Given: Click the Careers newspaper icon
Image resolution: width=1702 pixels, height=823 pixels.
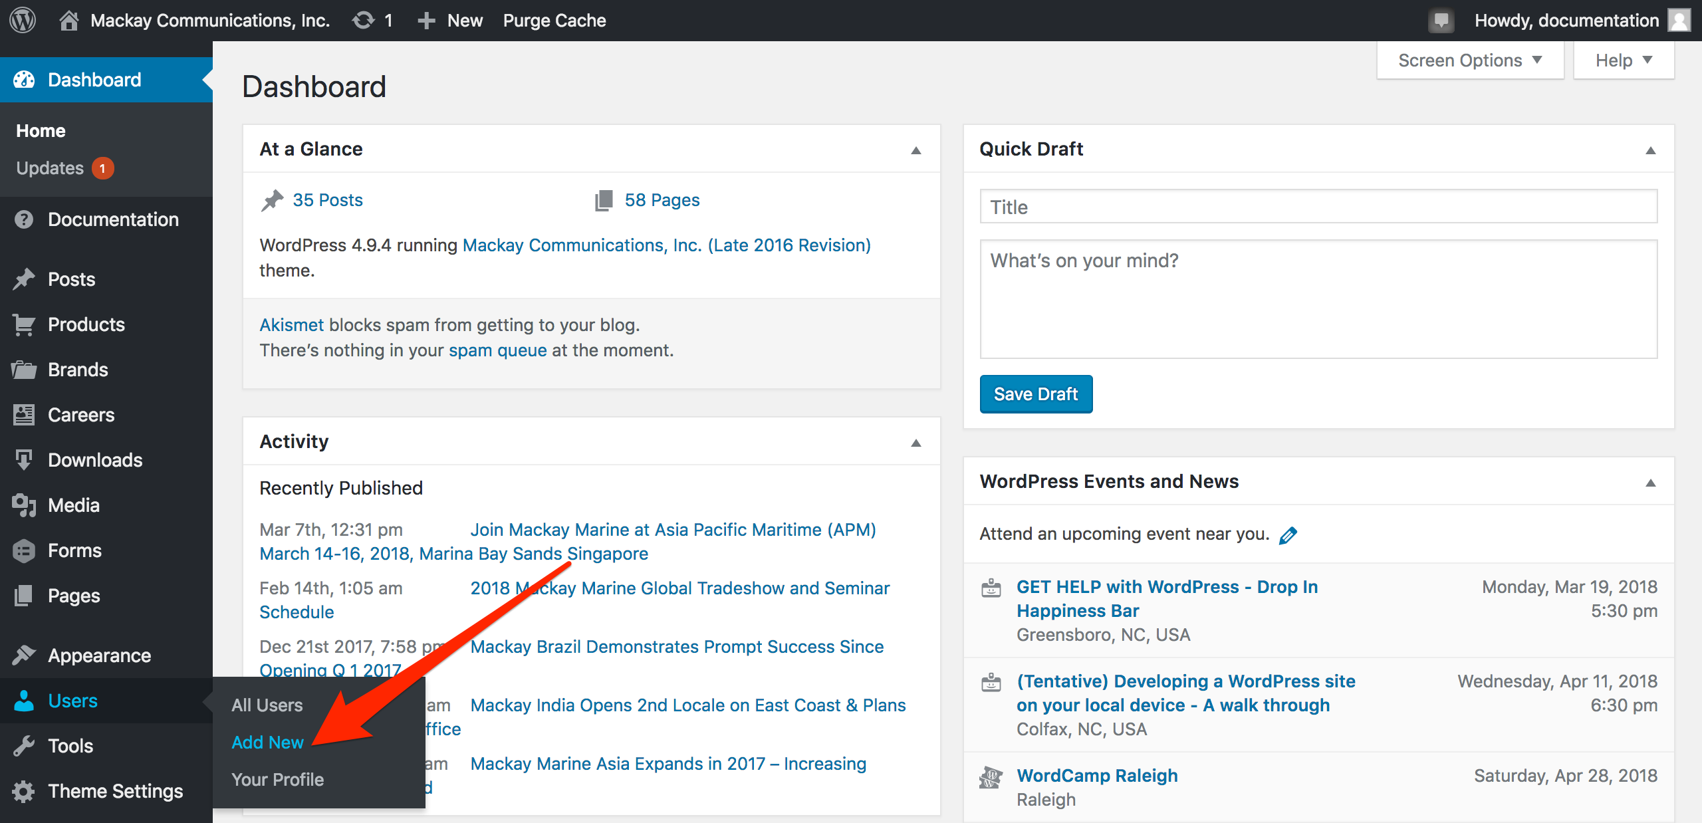Looking at the screenshot, I should 24,415.
